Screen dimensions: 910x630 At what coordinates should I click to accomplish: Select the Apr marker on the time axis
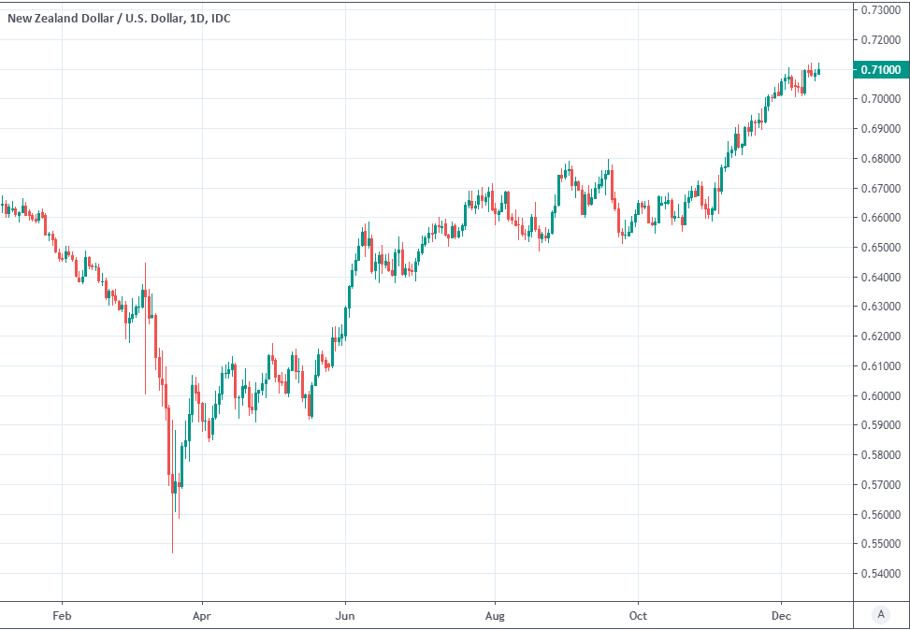pyautogui.click(x=201, y=614)
